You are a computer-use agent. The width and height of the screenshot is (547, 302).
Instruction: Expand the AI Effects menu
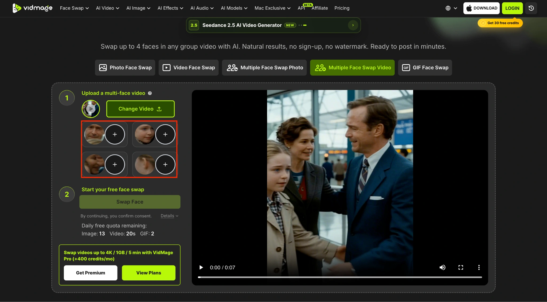tap(170, 8)
